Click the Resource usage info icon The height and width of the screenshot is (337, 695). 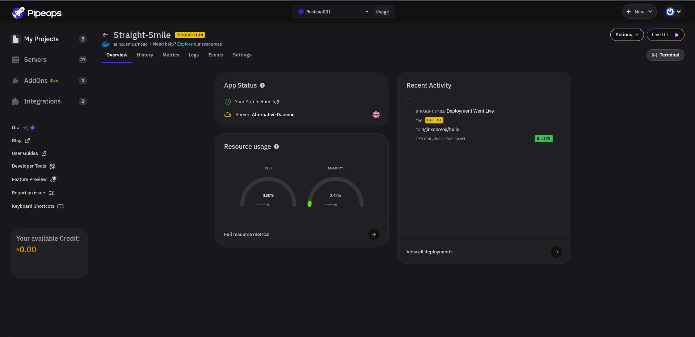pos(277,147)
